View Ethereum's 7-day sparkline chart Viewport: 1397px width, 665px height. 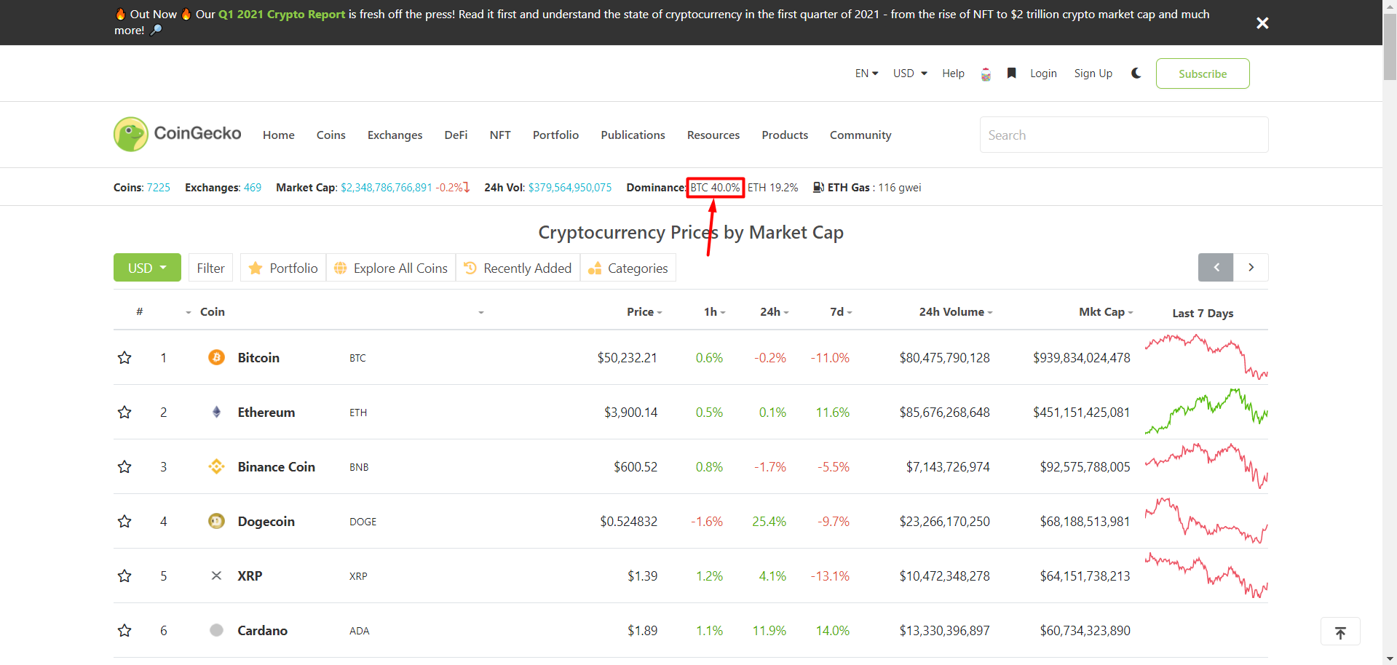pyautogui.click(x=1206, y=411)
